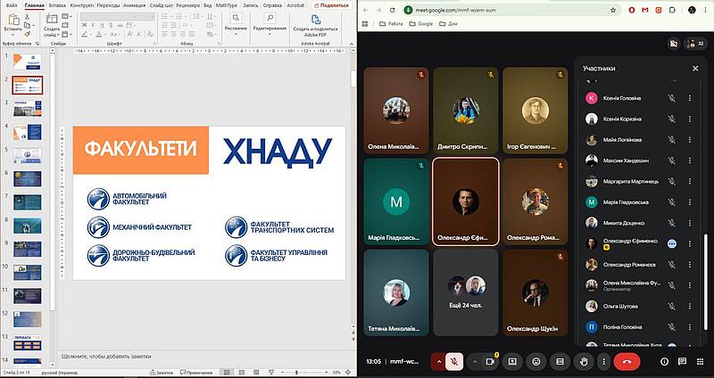Expand audio settings arrow beside microphone

pyautogui.click(x=438, y=361)
